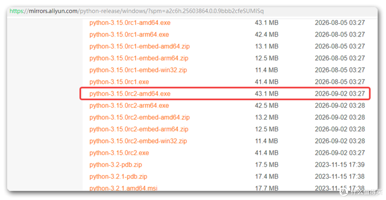This screenshot has width=386, height=200.
Task: Click the 43.1 MB size of rc2-amd64
Action: coord(267,94)
